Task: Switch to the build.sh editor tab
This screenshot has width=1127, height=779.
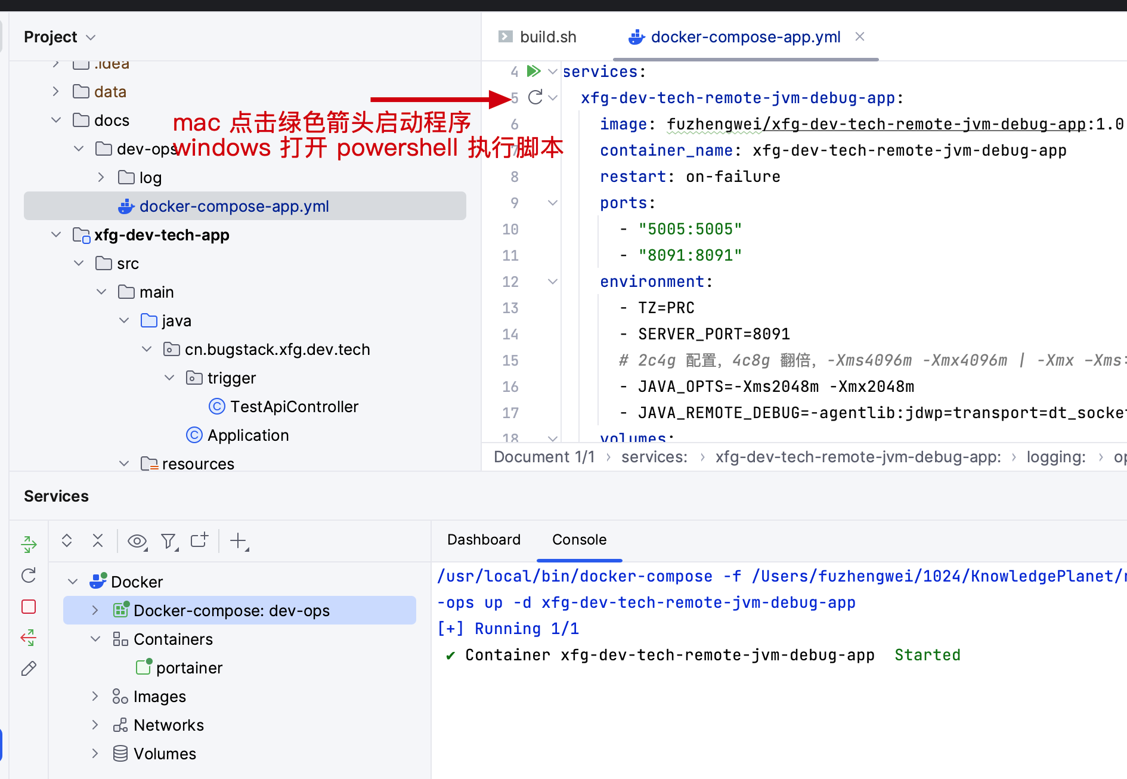Action: point(537,37)
